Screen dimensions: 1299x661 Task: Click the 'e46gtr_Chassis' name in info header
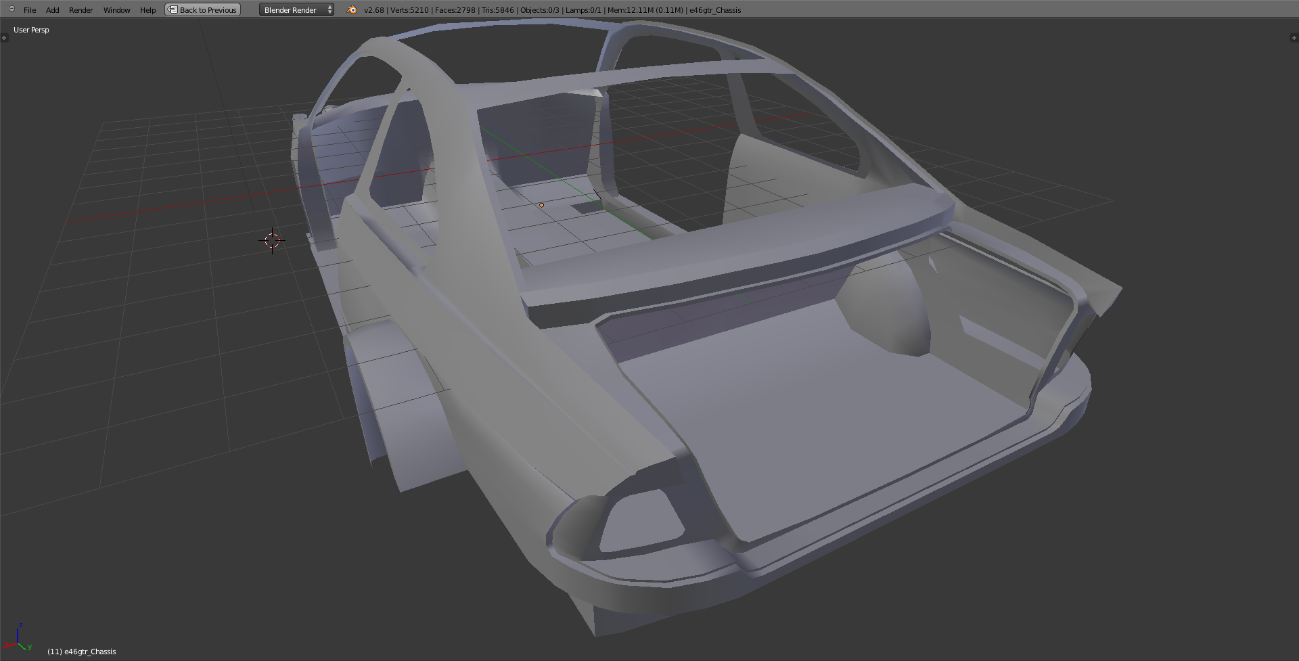(x=715, y=10)
